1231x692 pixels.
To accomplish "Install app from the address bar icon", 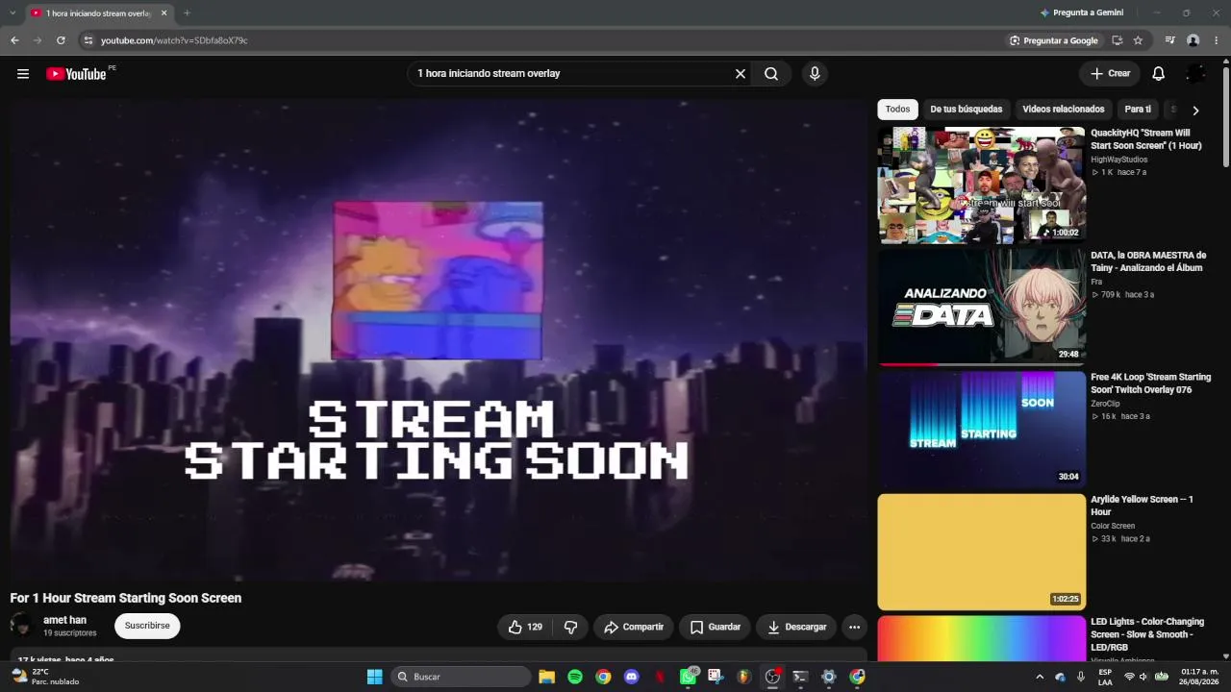I will point(1117,40).
